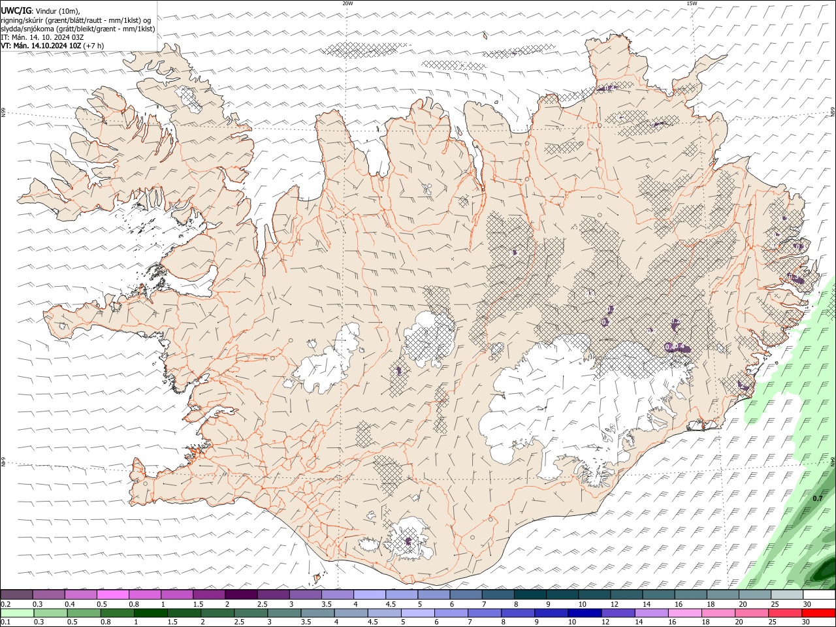
Task: Select the slydda/snjókoma legend description line
Action: [78, 28]
